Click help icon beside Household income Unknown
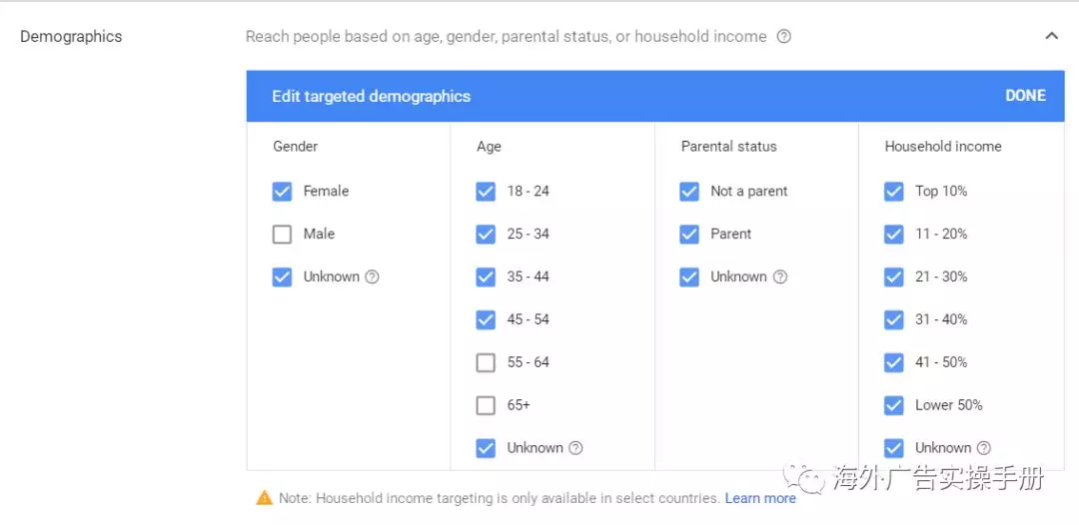The height and width of the screenshot is (525, 1079). pos(984,448)
